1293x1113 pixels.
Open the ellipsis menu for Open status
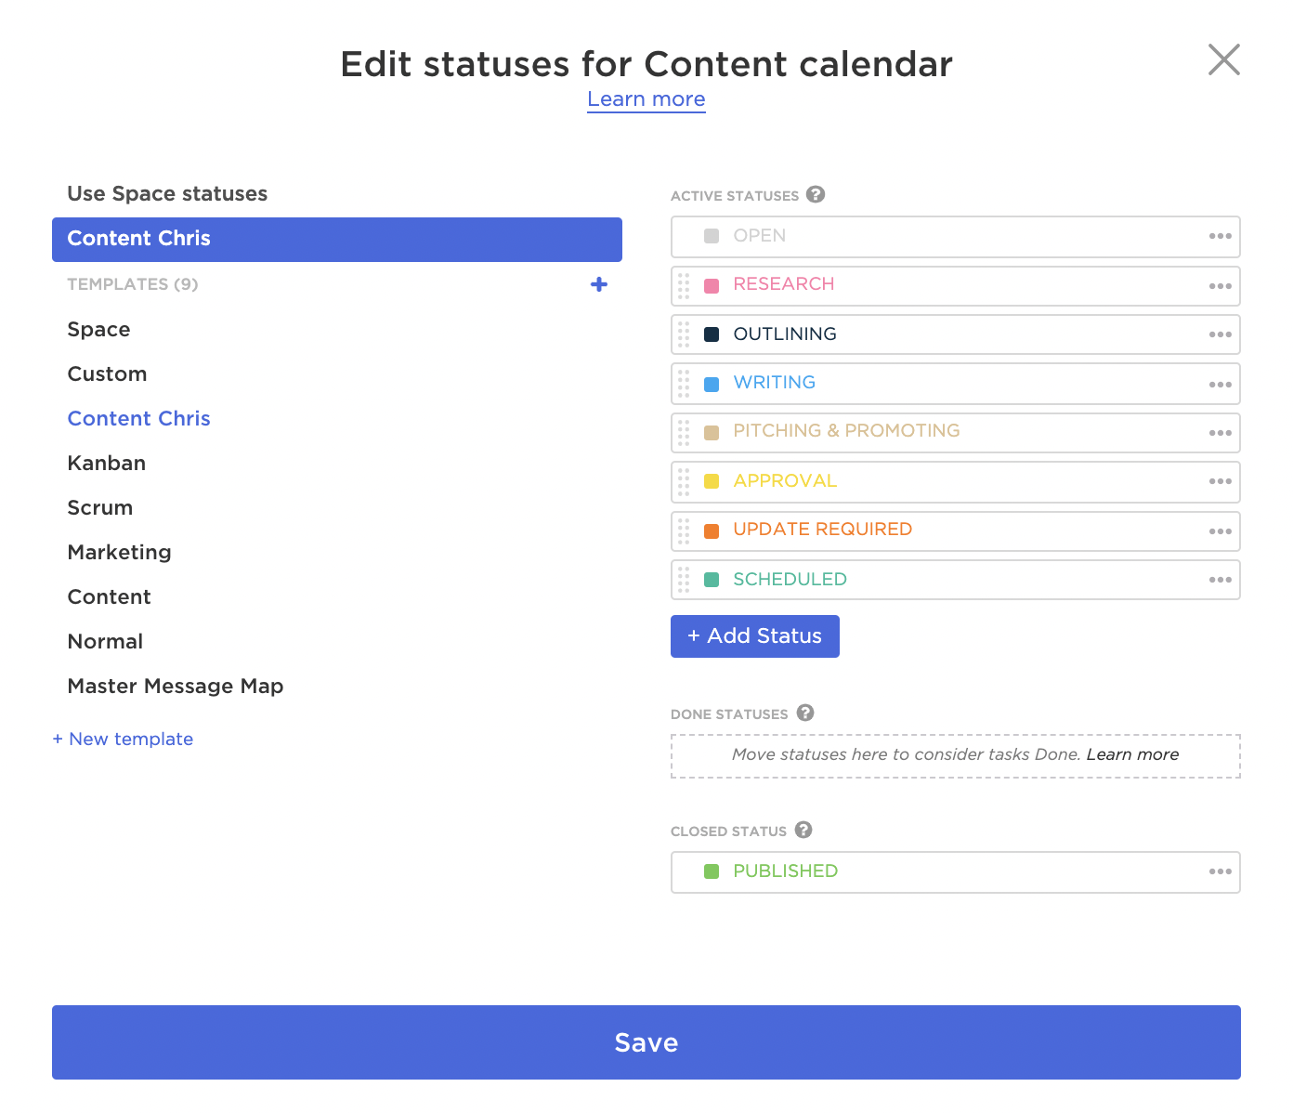[1220, 237]
